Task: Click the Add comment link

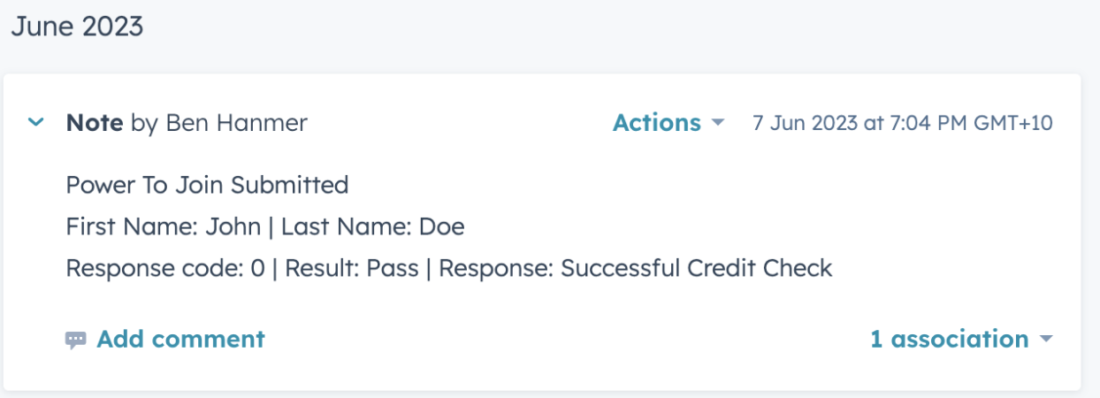Action: point(180,339)
